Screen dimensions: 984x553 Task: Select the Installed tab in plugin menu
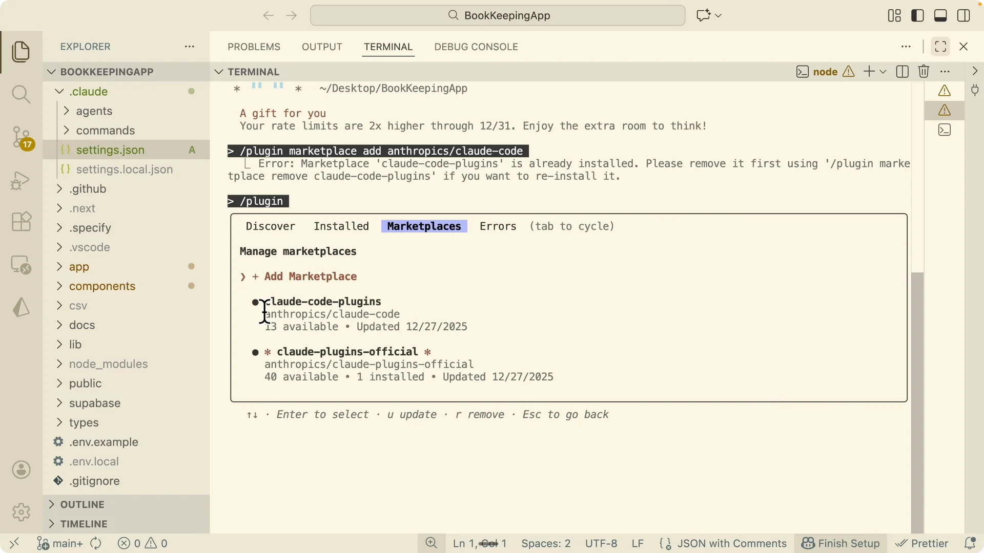pos(341,226)
